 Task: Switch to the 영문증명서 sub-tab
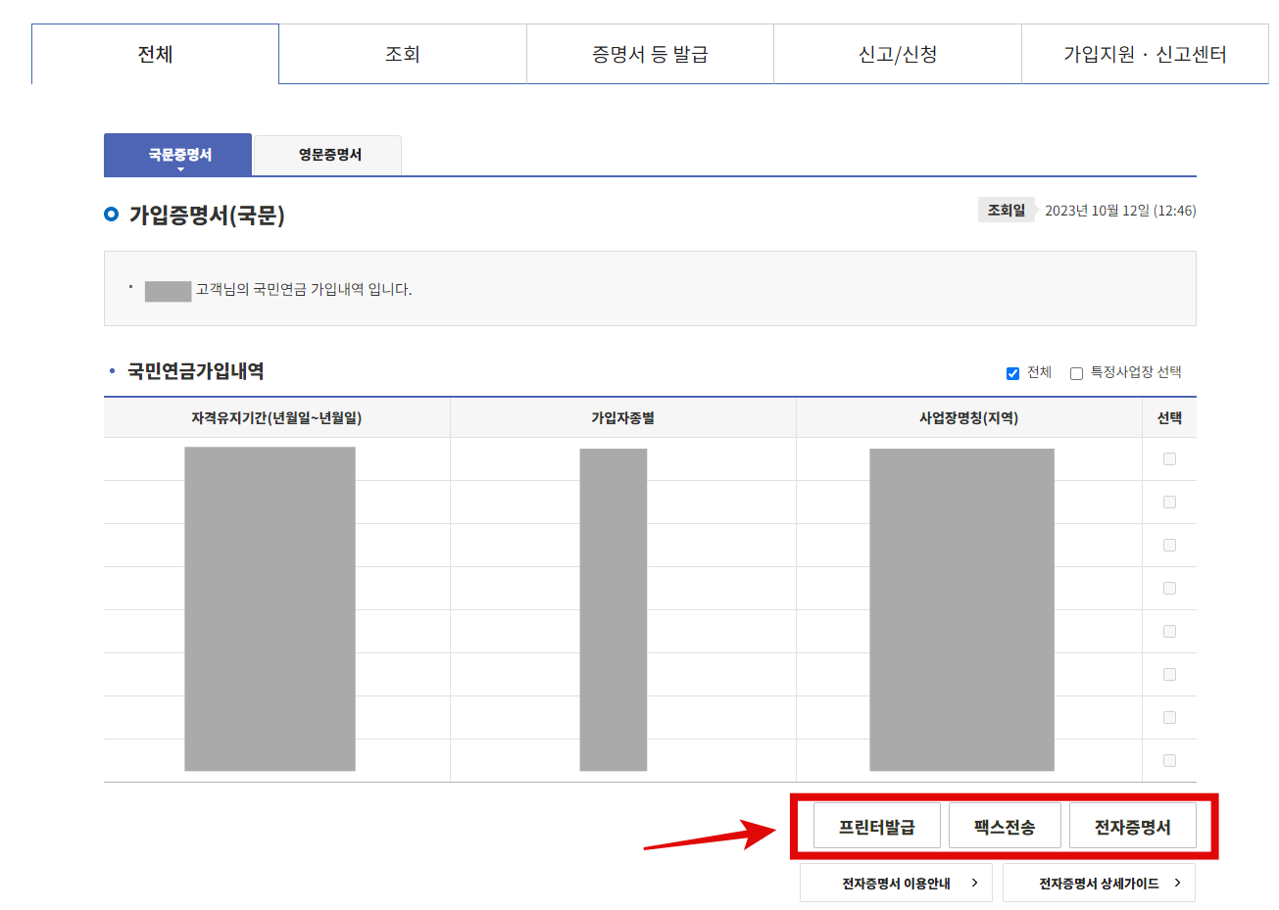pos(326,155)
